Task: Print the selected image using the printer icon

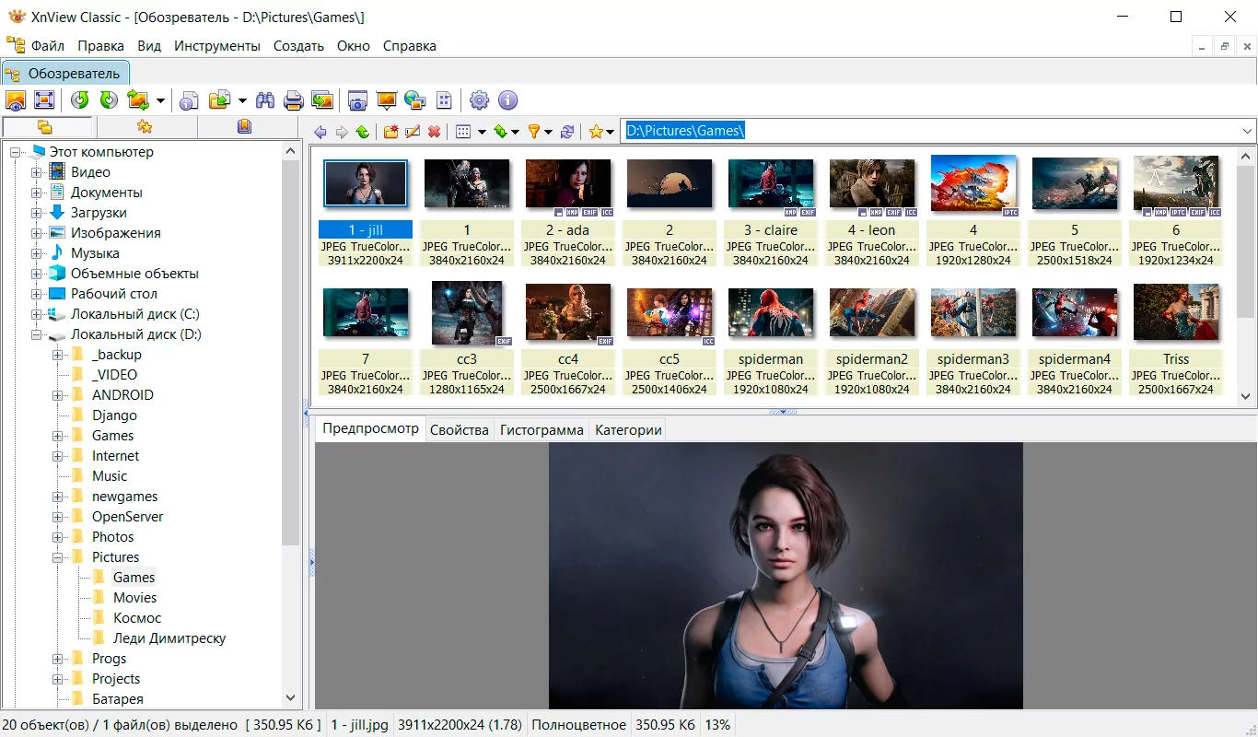Action: pyautogui.click(x=294, y=100)
